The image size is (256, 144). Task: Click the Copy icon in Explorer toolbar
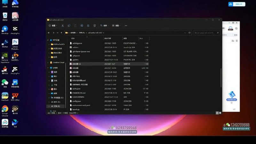(x=69, y=26)
